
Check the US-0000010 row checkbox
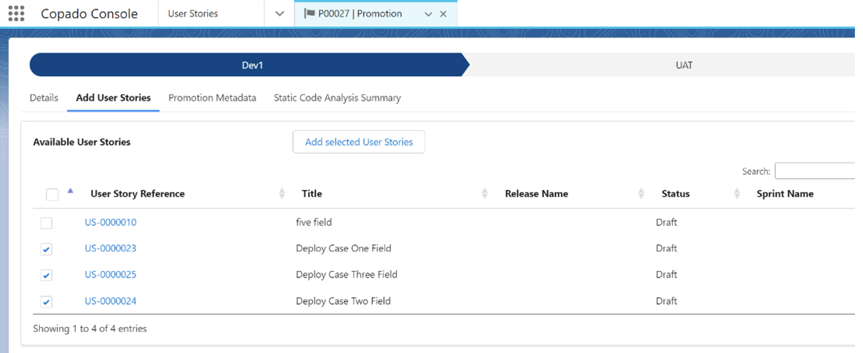pos(46,223)
